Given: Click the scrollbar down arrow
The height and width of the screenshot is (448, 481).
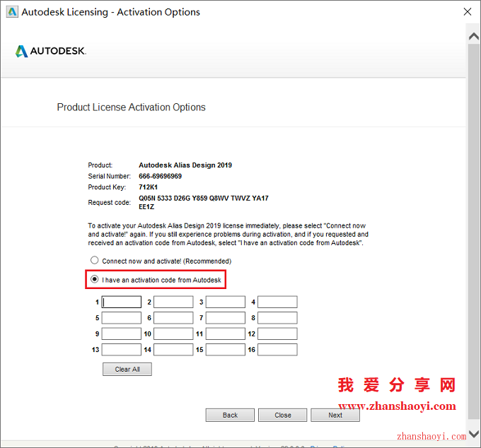Looking at the screenshot, I should pyautogui.click(x=474, y=434).
